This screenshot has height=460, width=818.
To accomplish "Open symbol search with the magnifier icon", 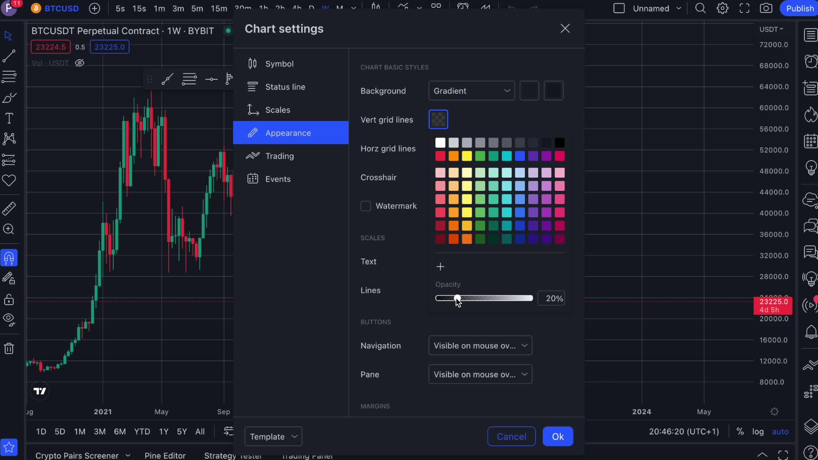I will tap(700, 8).
